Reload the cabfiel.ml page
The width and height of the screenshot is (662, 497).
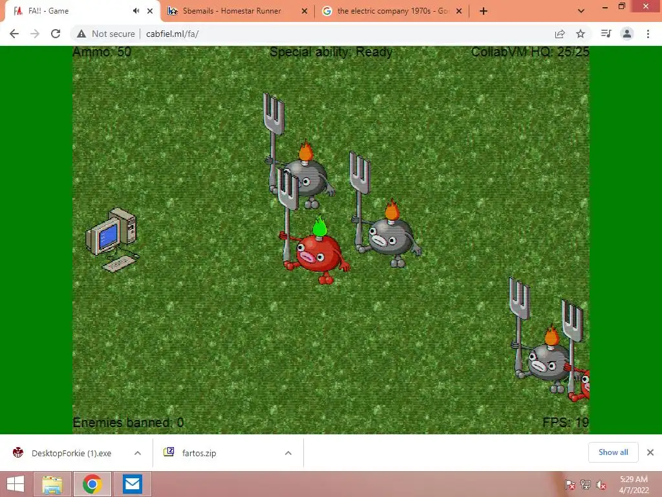click(x=56, y=34)
